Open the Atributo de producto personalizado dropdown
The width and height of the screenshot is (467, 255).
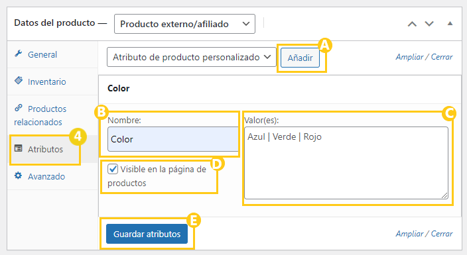pos(192,57)
